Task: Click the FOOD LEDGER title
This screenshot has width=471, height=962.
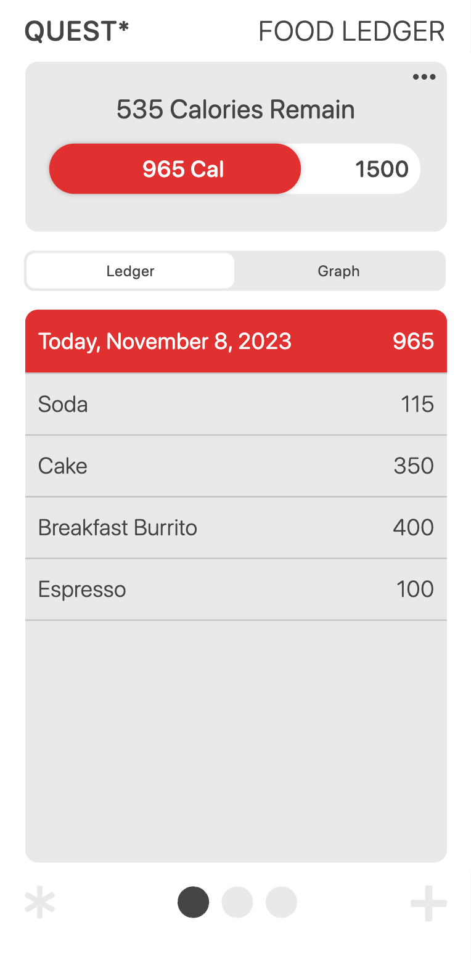Action: pos(351,32)
